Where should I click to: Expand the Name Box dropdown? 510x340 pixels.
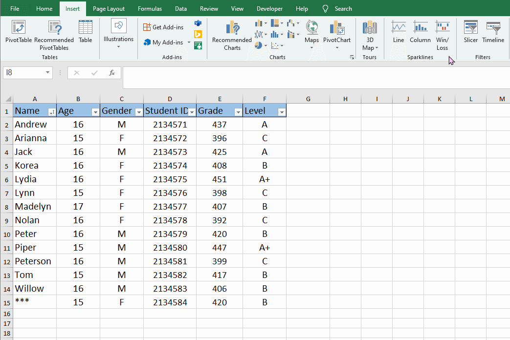pos(47,72)
